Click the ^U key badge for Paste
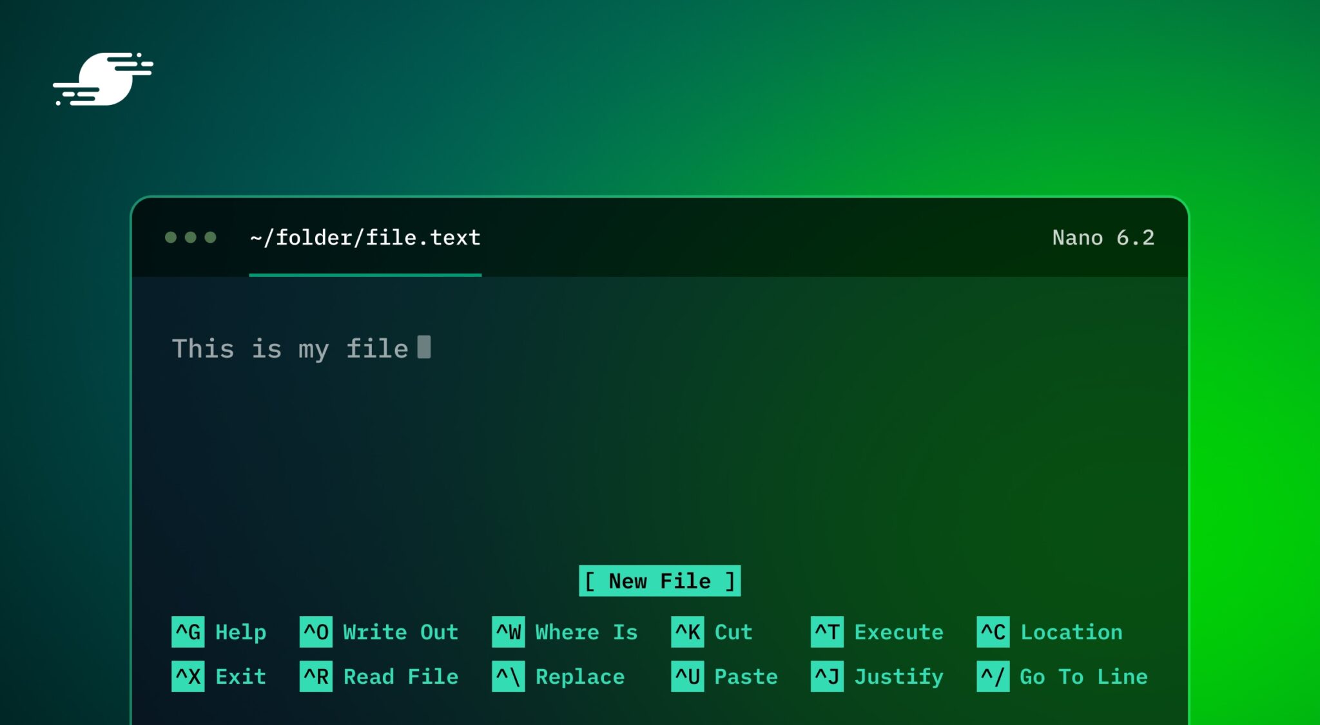 [687, 676]
